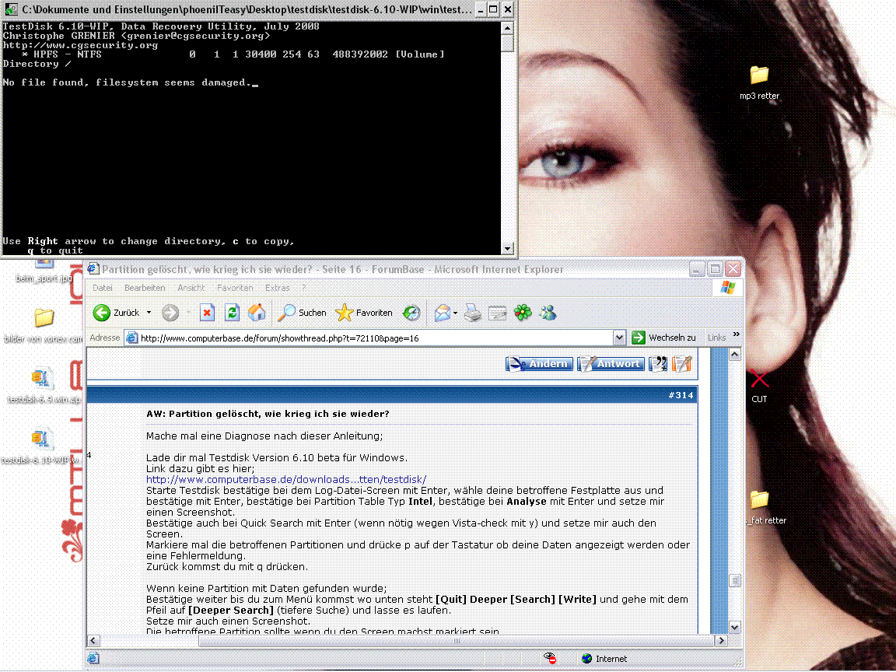Select the mp3 retter desktop folder

[759, 82]
